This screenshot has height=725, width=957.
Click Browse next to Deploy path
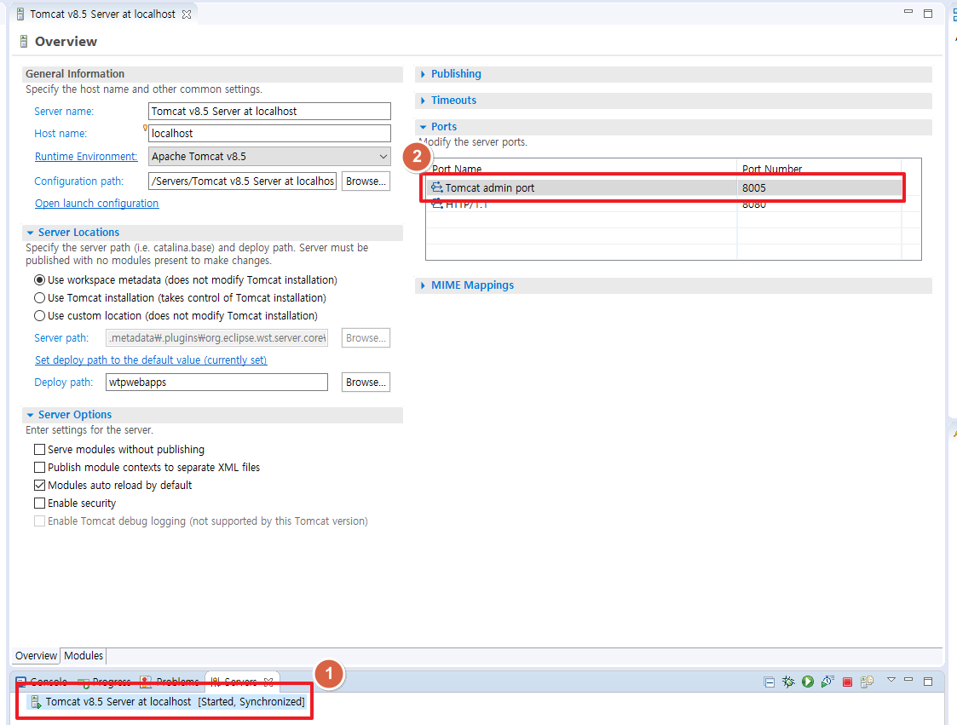point(366,382)
